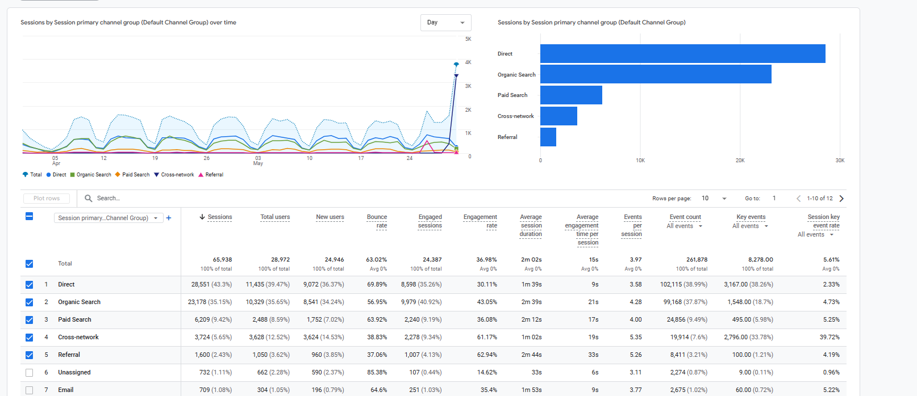Viewport: 917px width, 396px height.
Task: Click the Go to page field
Action: point(774,199)
